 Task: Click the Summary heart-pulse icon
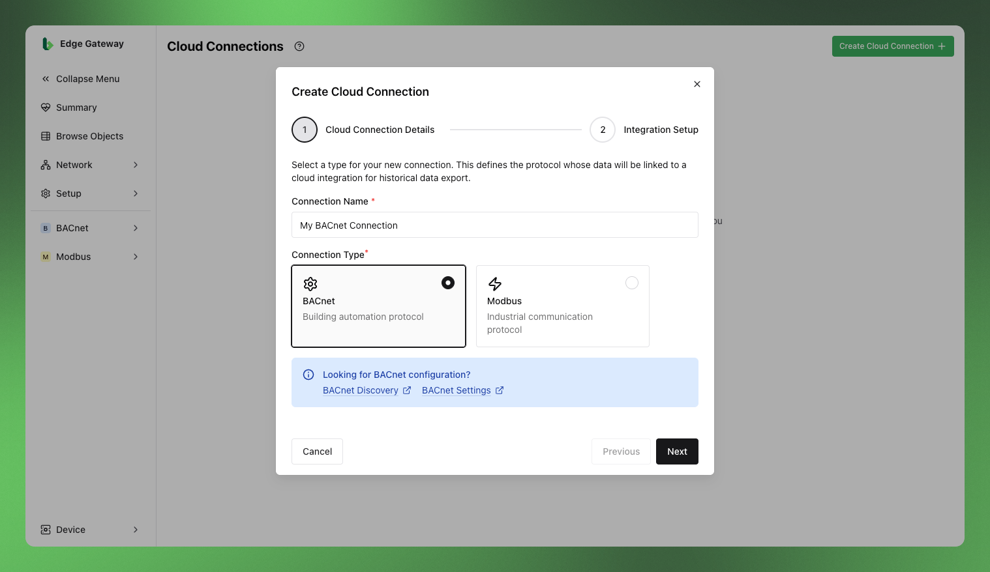(x=46, y=107)
